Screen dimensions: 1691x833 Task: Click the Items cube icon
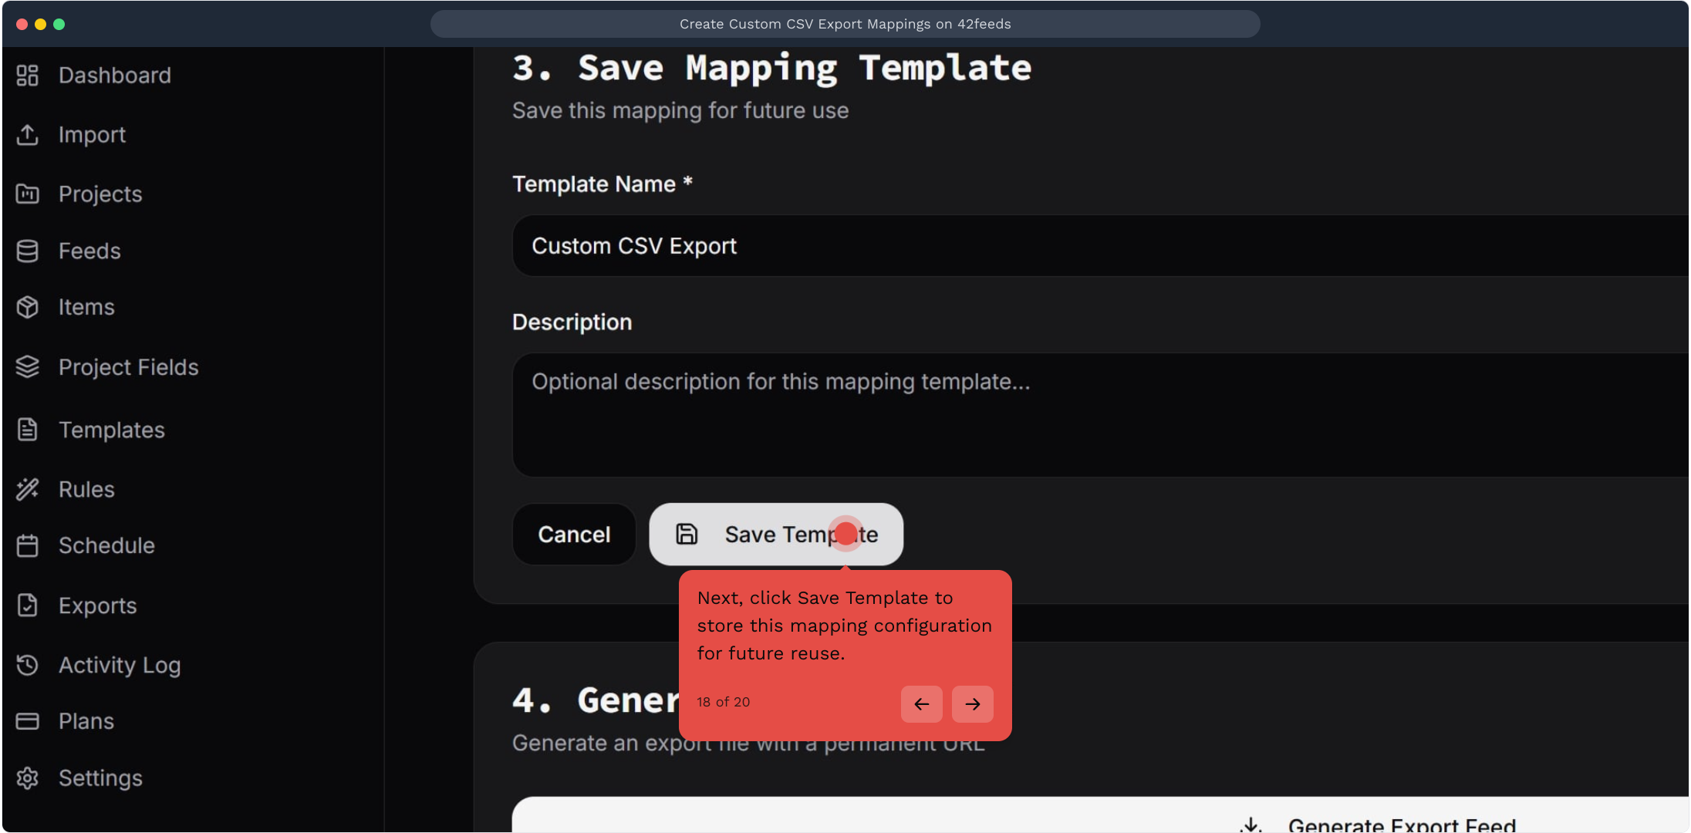point(28,307)
